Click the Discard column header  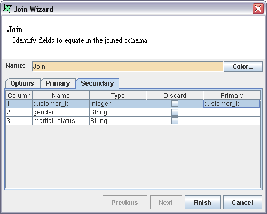[x=175, y=95]
